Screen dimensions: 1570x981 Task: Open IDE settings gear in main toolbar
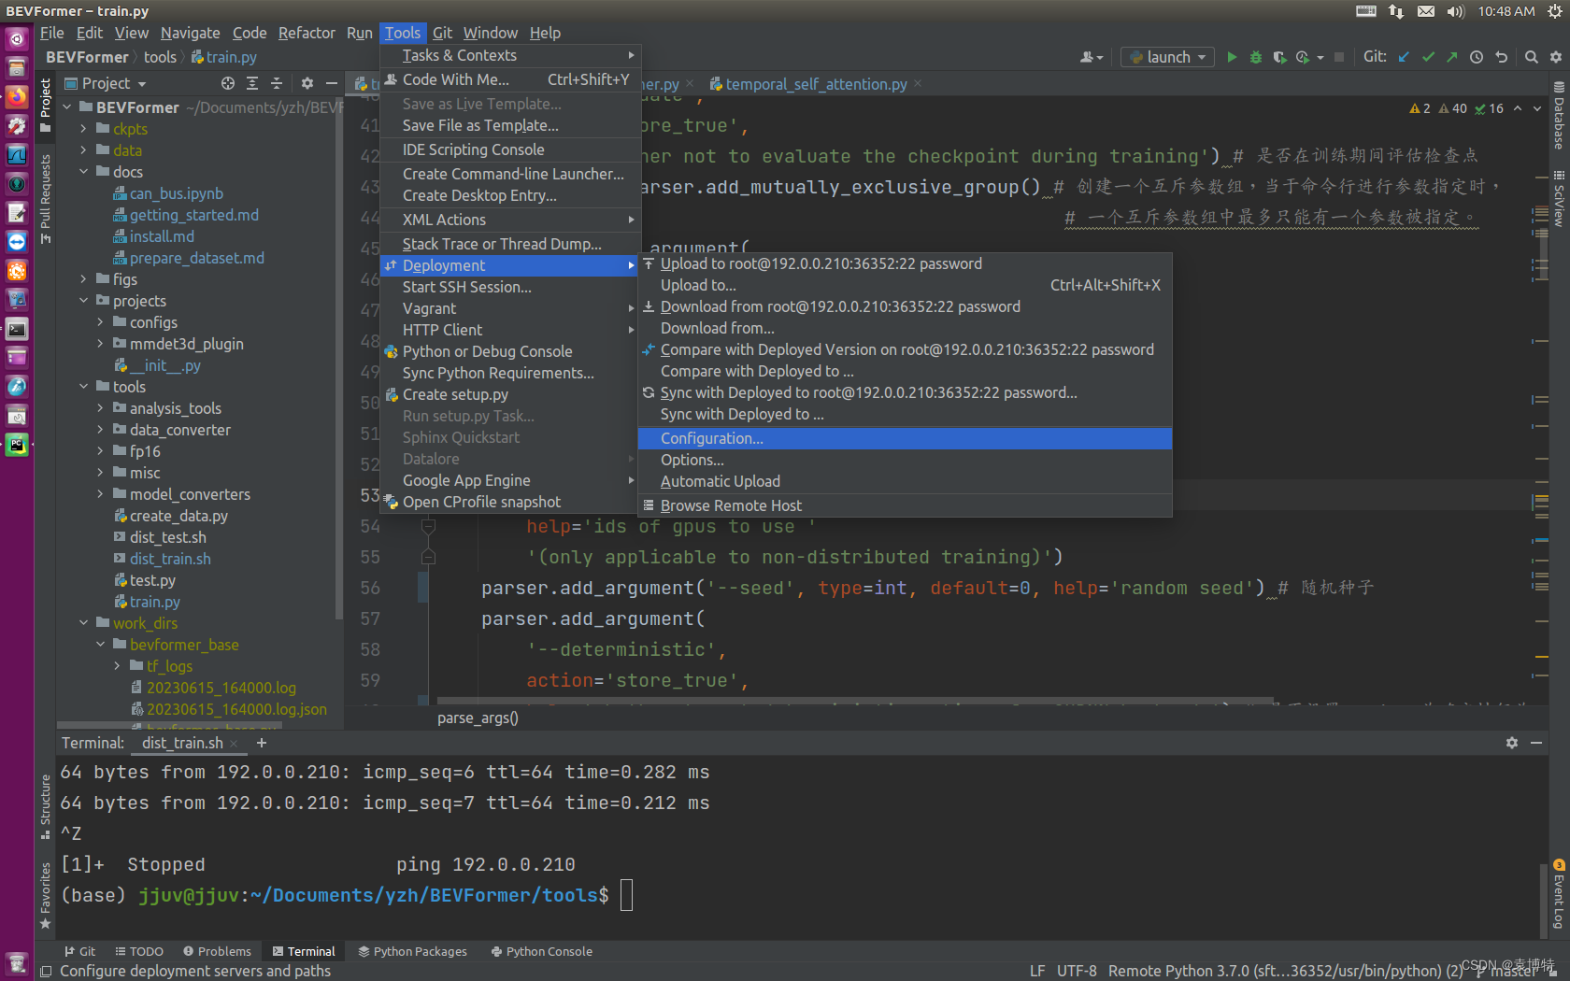[1555, 57]
